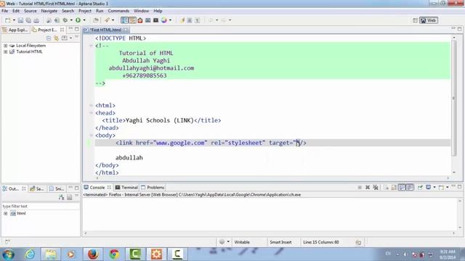Open Google Chrome from the Windows taskbar

114,254
